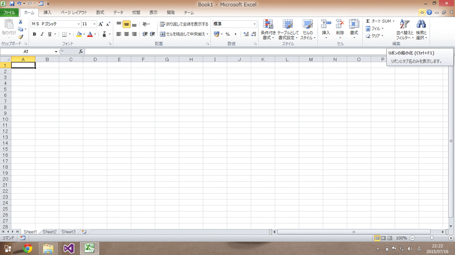
Task: Click the yellow fill color bucket
Action: (79, 34)
